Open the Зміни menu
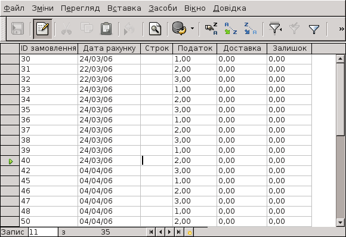 pyautogui.click(x=42, y=8)
